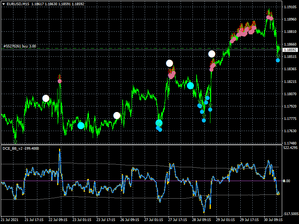Click price axis label 1.18215

point(290,81)
